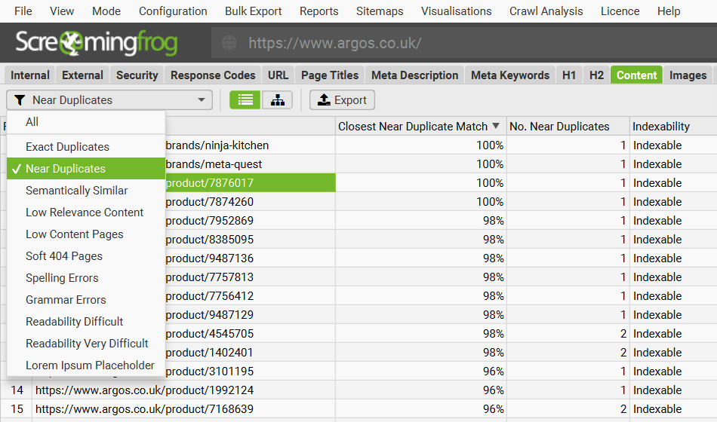
Task: Click the Export button
Action: click(342, 100)
